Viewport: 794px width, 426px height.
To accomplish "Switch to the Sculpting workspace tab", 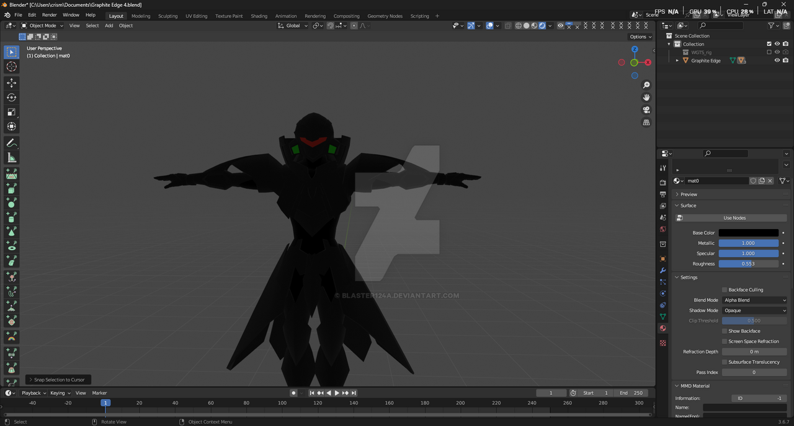I will [167, 16].
